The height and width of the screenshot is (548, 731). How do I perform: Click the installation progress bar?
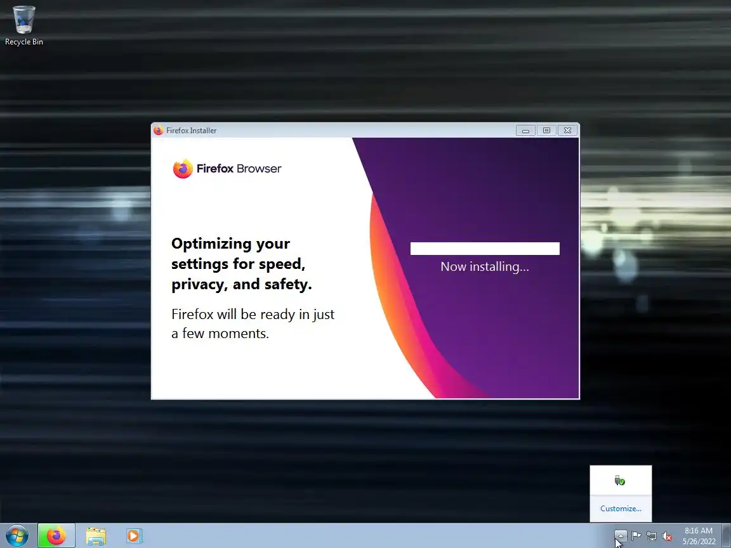485,249
